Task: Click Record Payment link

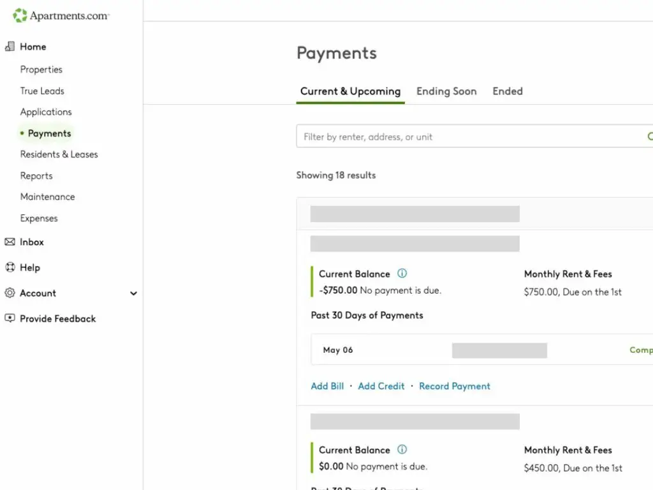Action: coord(454,386)
